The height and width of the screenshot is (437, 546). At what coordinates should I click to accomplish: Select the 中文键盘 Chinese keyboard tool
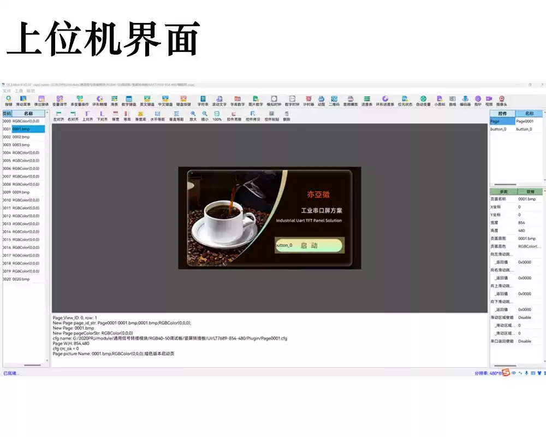point(165,101)
